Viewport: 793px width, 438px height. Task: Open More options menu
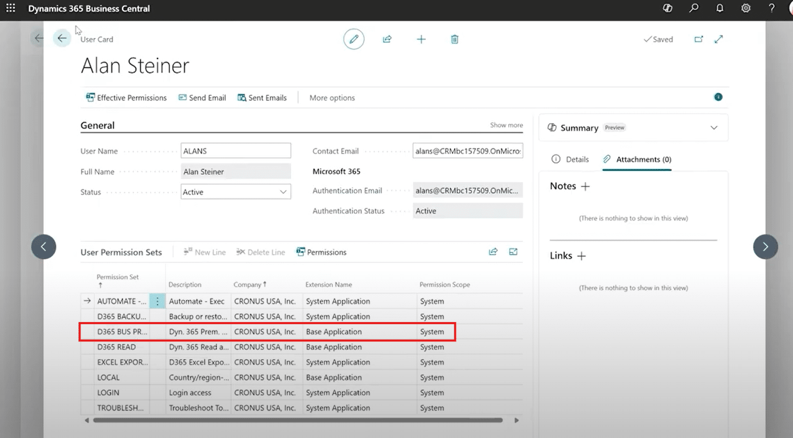[x=332, y=98]
